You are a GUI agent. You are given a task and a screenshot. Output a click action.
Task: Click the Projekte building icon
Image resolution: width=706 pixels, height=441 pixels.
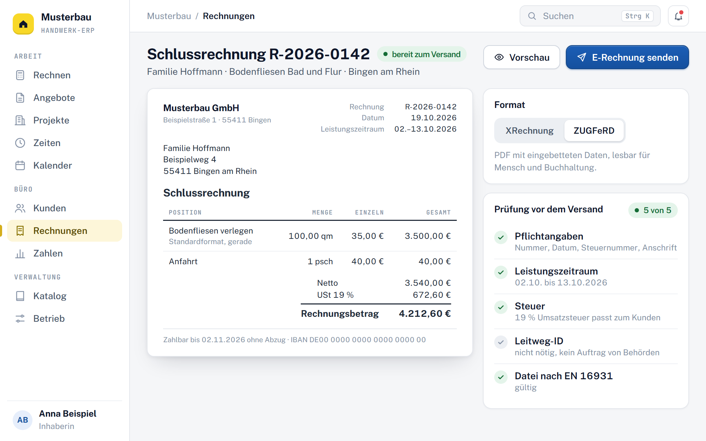tap(20, 120)
